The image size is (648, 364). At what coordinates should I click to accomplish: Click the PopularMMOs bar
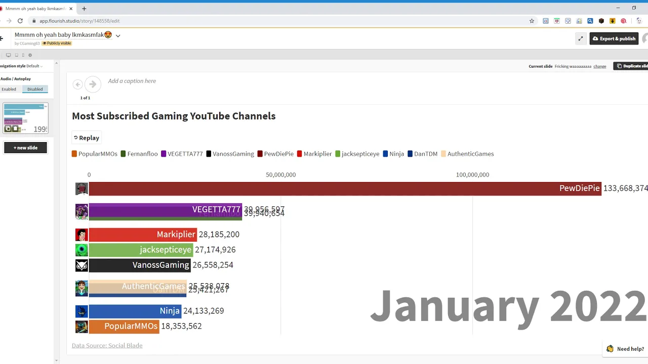pos(124,326)
